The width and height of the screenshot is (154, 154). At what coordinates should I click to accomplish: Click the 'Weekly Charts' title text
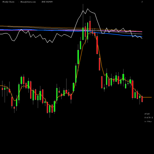[8, 2]
